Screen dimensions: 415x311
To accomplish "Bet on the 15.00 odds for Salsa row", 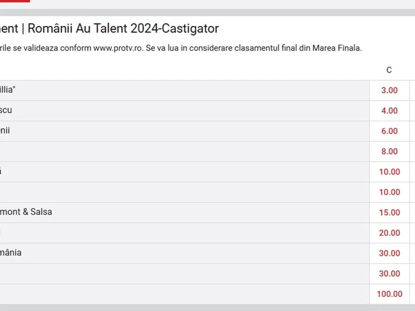I will pyautogui.click(x=389, y=213).
